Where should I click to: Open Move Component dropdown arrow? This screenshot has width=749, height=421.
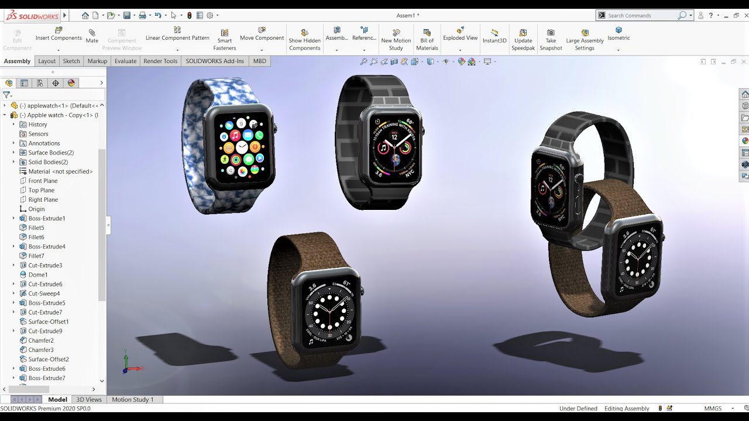tap(262, 50)
